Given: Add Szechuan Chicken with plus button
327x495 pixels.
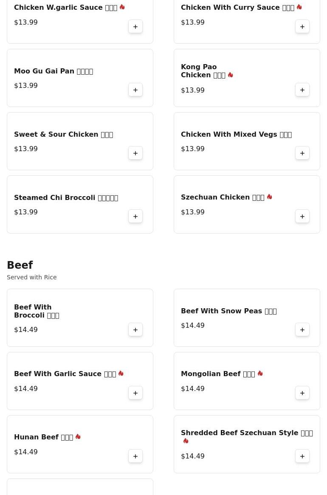Looking at the screenshot, I should 302,216.
